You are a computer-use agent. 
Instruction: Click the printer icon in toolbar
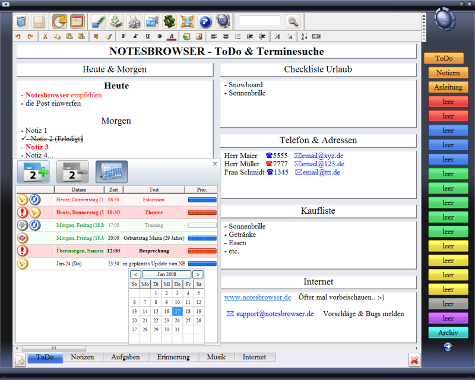(134, 22)
